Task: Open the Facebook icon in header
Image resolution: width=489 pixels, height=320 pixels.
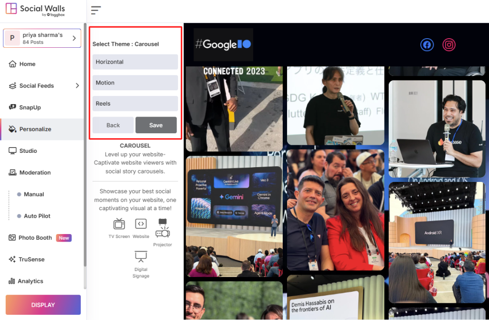Action: click(x=427, y=45)
